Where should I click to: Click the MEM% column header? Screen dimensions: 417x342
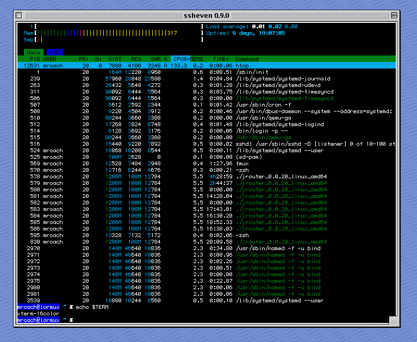pos(196,59)
